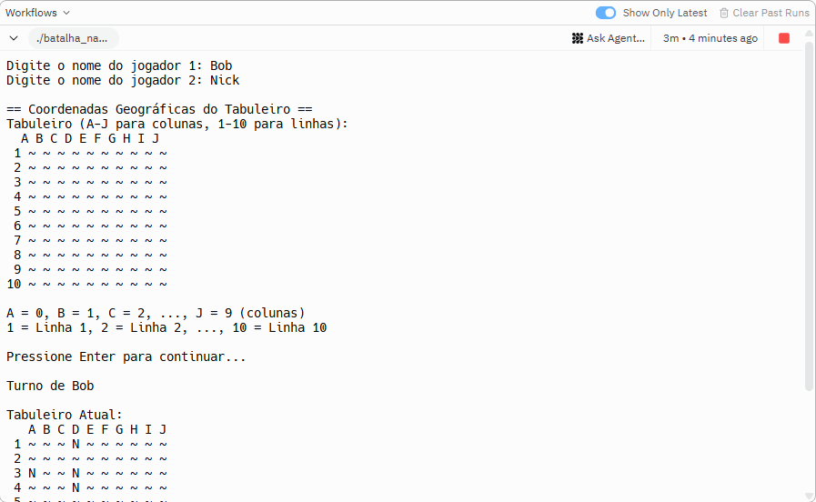Click the "3m • 4 minutes ago" run timestamp
Image resolution: width=816 pixels, height=502 pixels.
710,38
